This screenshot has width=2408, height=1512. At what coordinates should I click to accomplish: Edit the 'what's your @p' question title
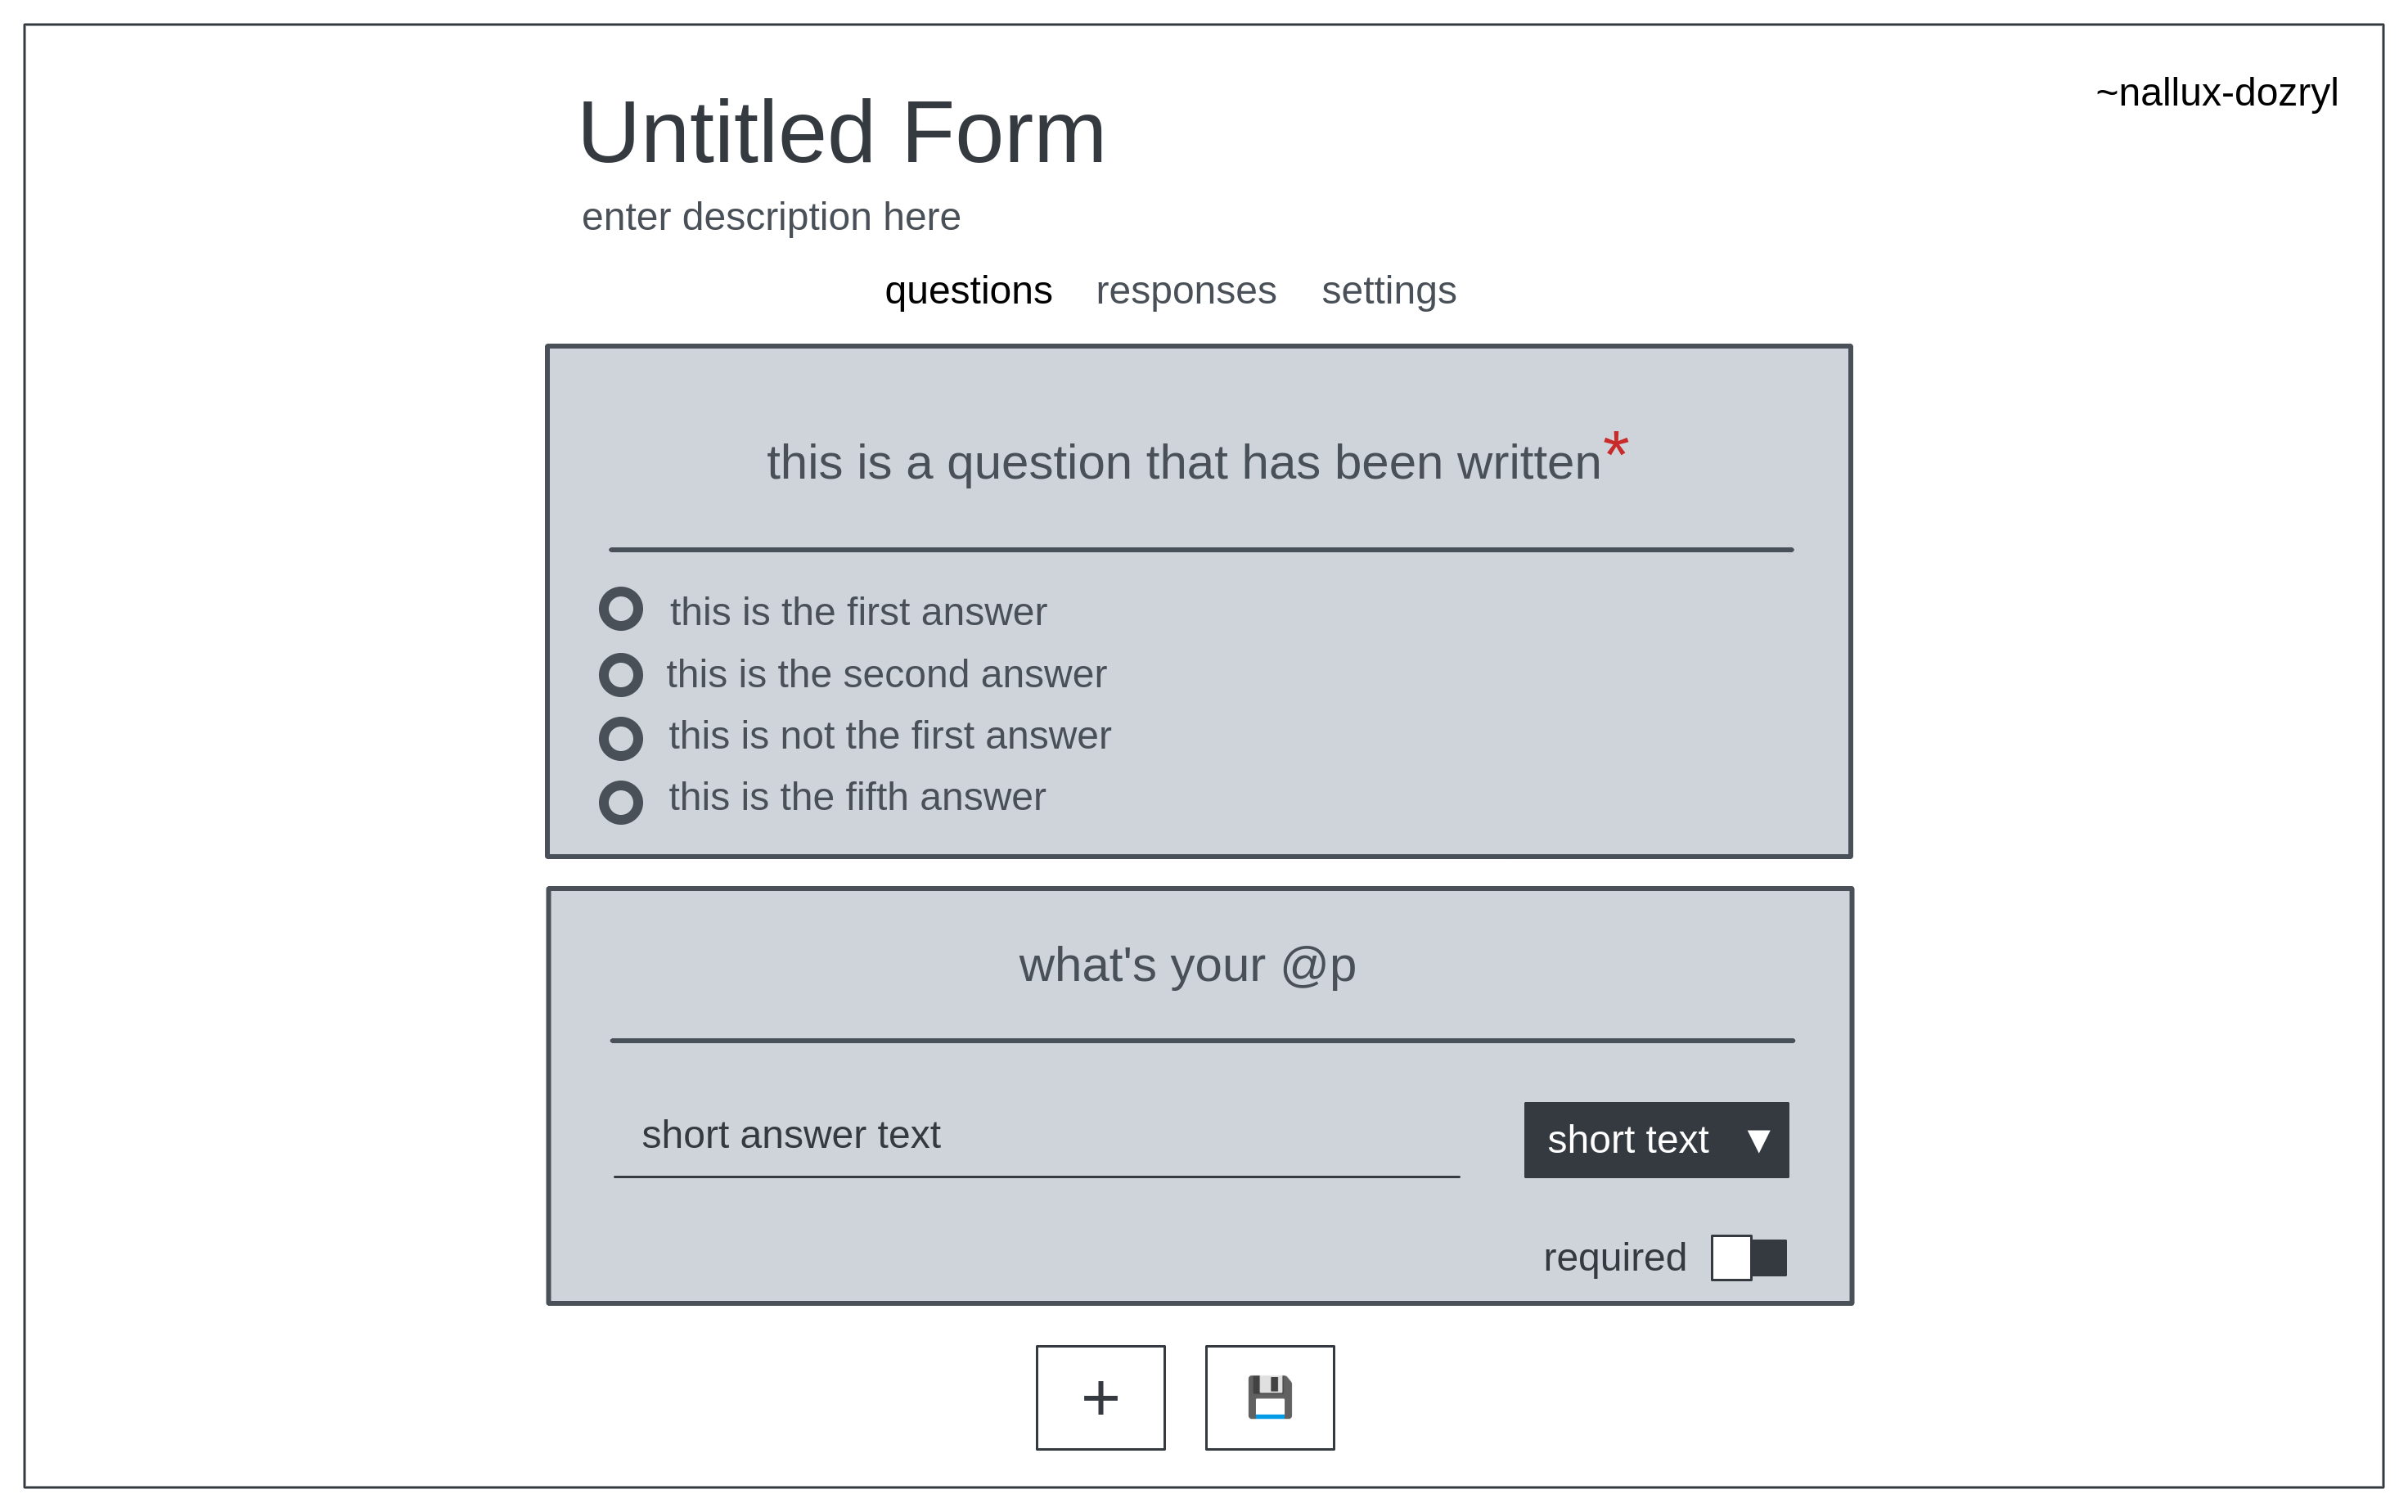[1187, 965]
